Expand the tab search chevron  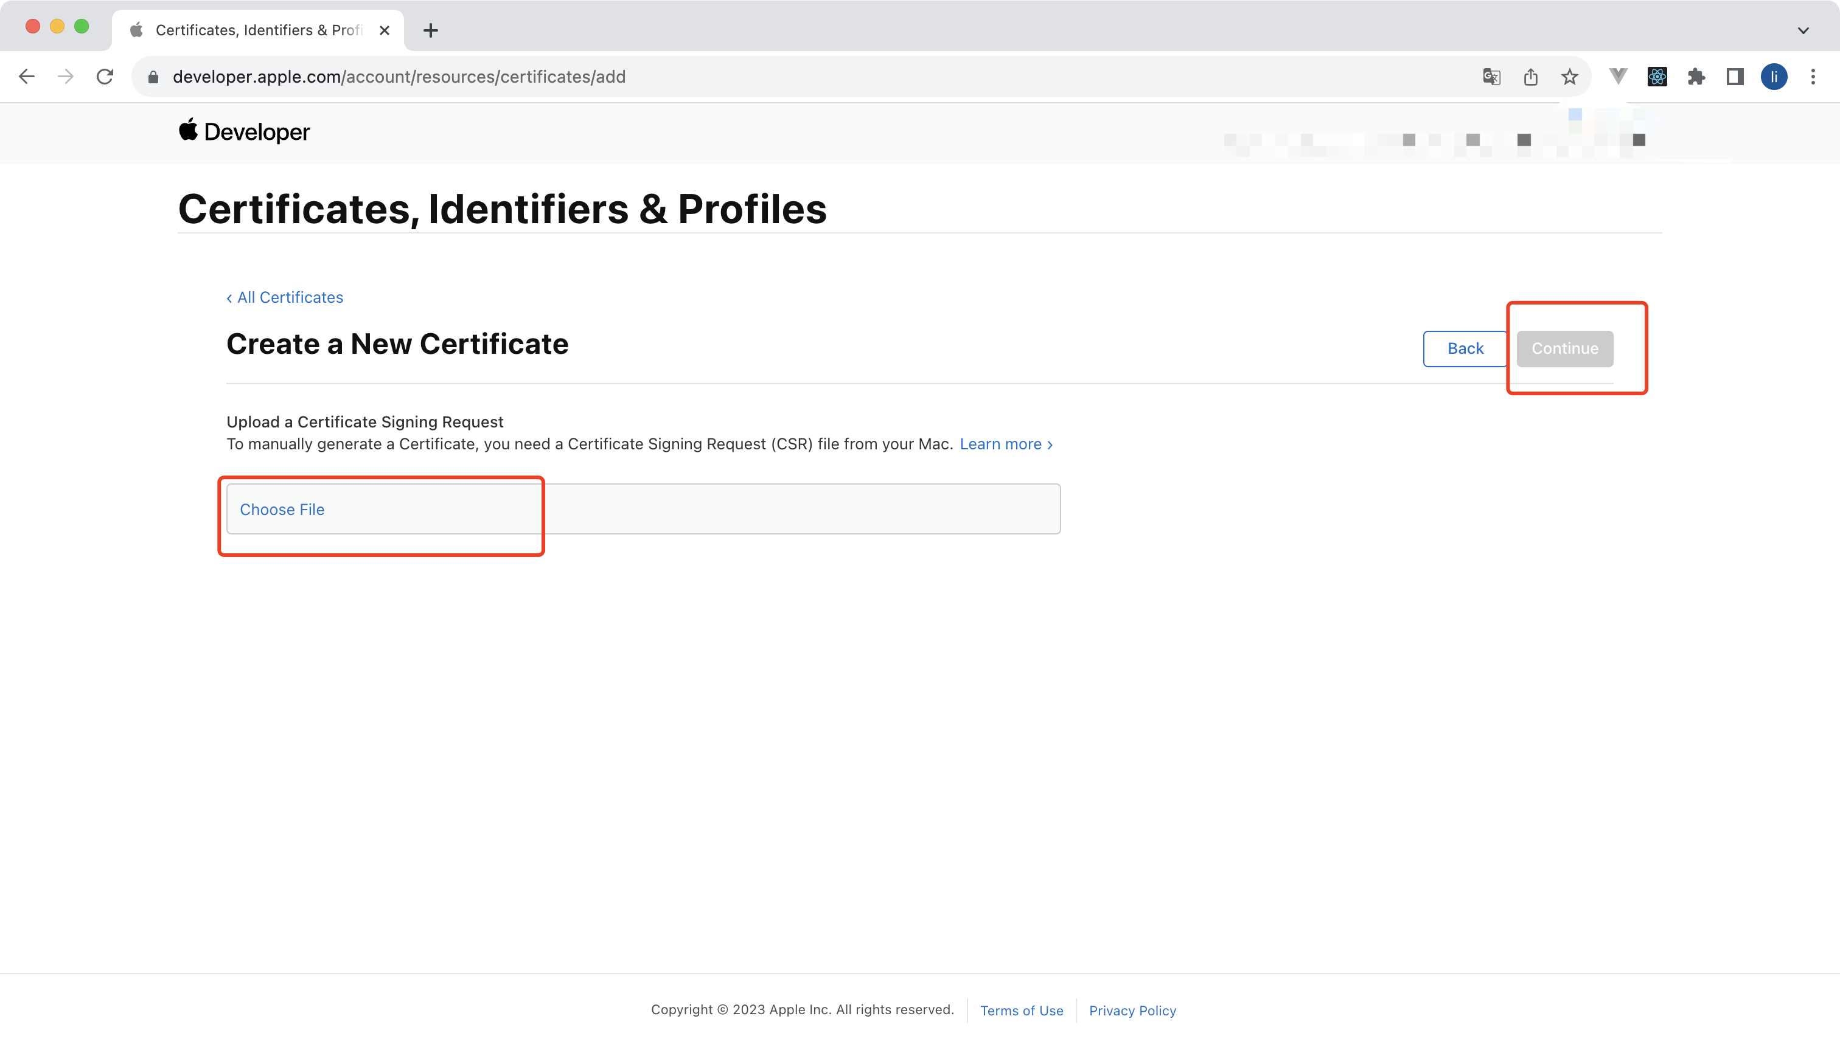point(1803,30)
